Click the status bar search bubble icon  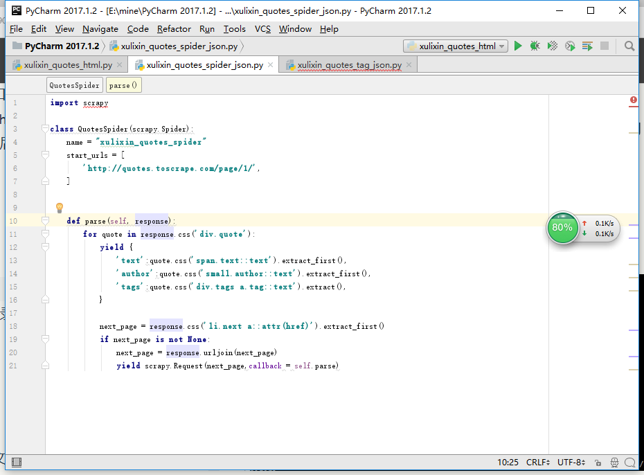coord(629,463)
